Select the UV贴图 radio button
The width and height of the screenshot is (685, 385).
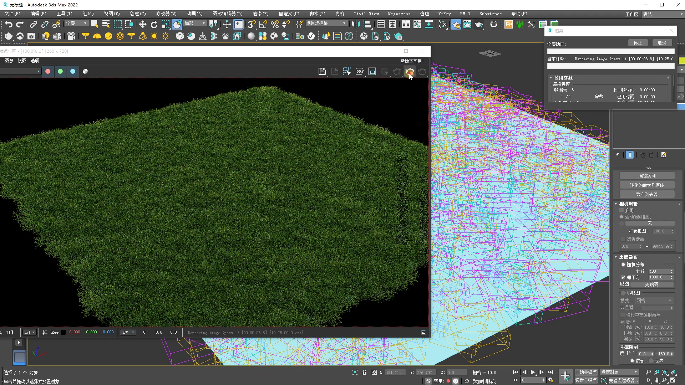(x=623, y=293)
